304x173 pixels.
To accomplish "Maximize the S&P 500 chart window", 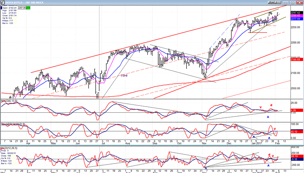I will coord(293,2).
